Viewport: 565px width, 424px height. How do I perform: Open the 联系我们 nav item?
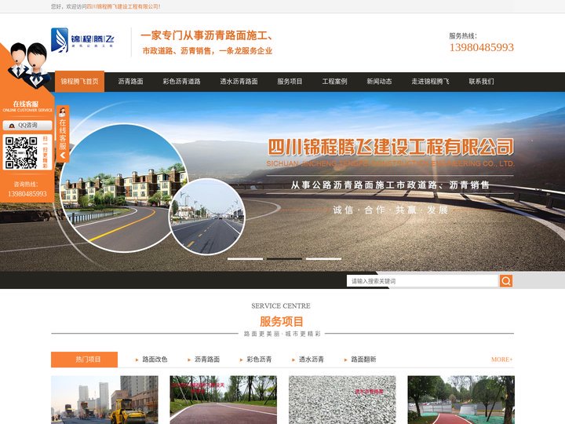pos(481,82)
